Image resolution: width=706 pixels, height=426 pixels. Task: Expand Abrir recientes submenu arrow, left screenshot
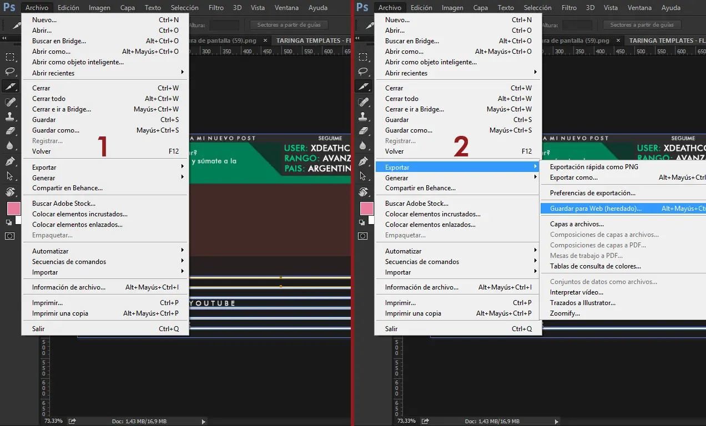[182, 73]
